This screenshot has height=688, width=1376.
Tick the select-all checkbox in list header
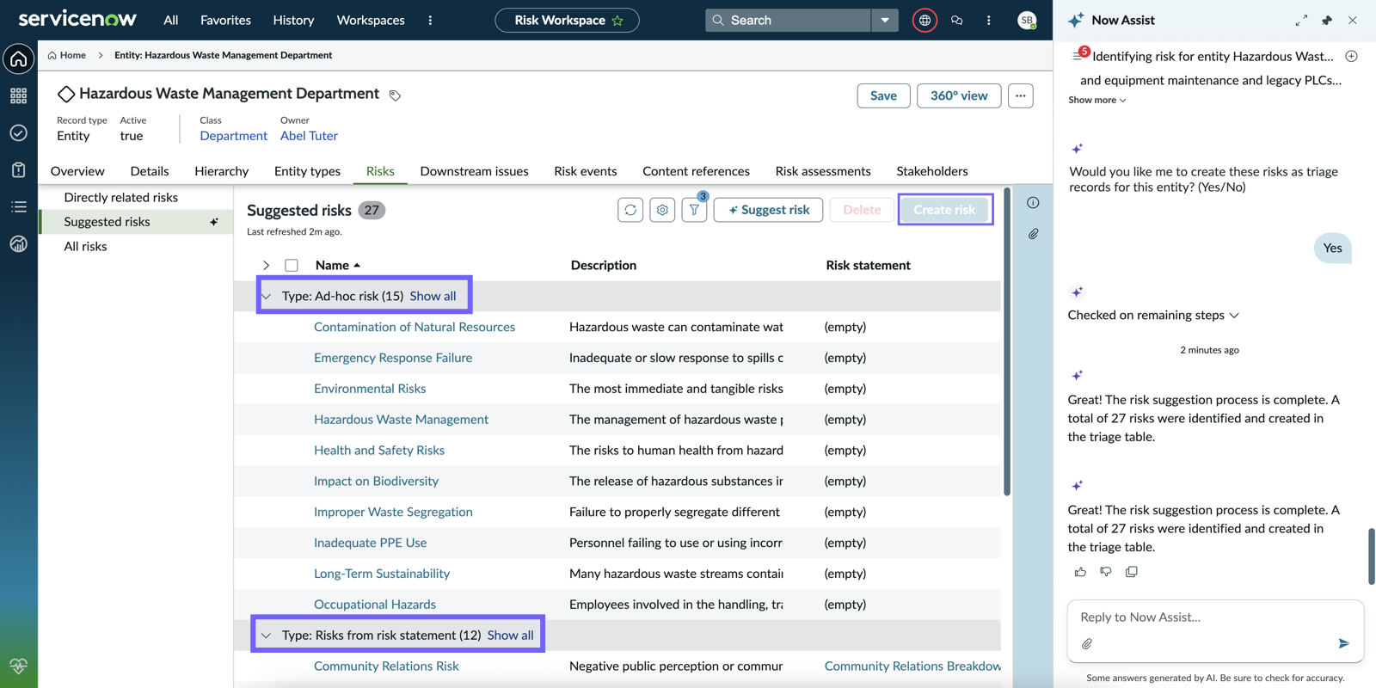coord(292,266)
